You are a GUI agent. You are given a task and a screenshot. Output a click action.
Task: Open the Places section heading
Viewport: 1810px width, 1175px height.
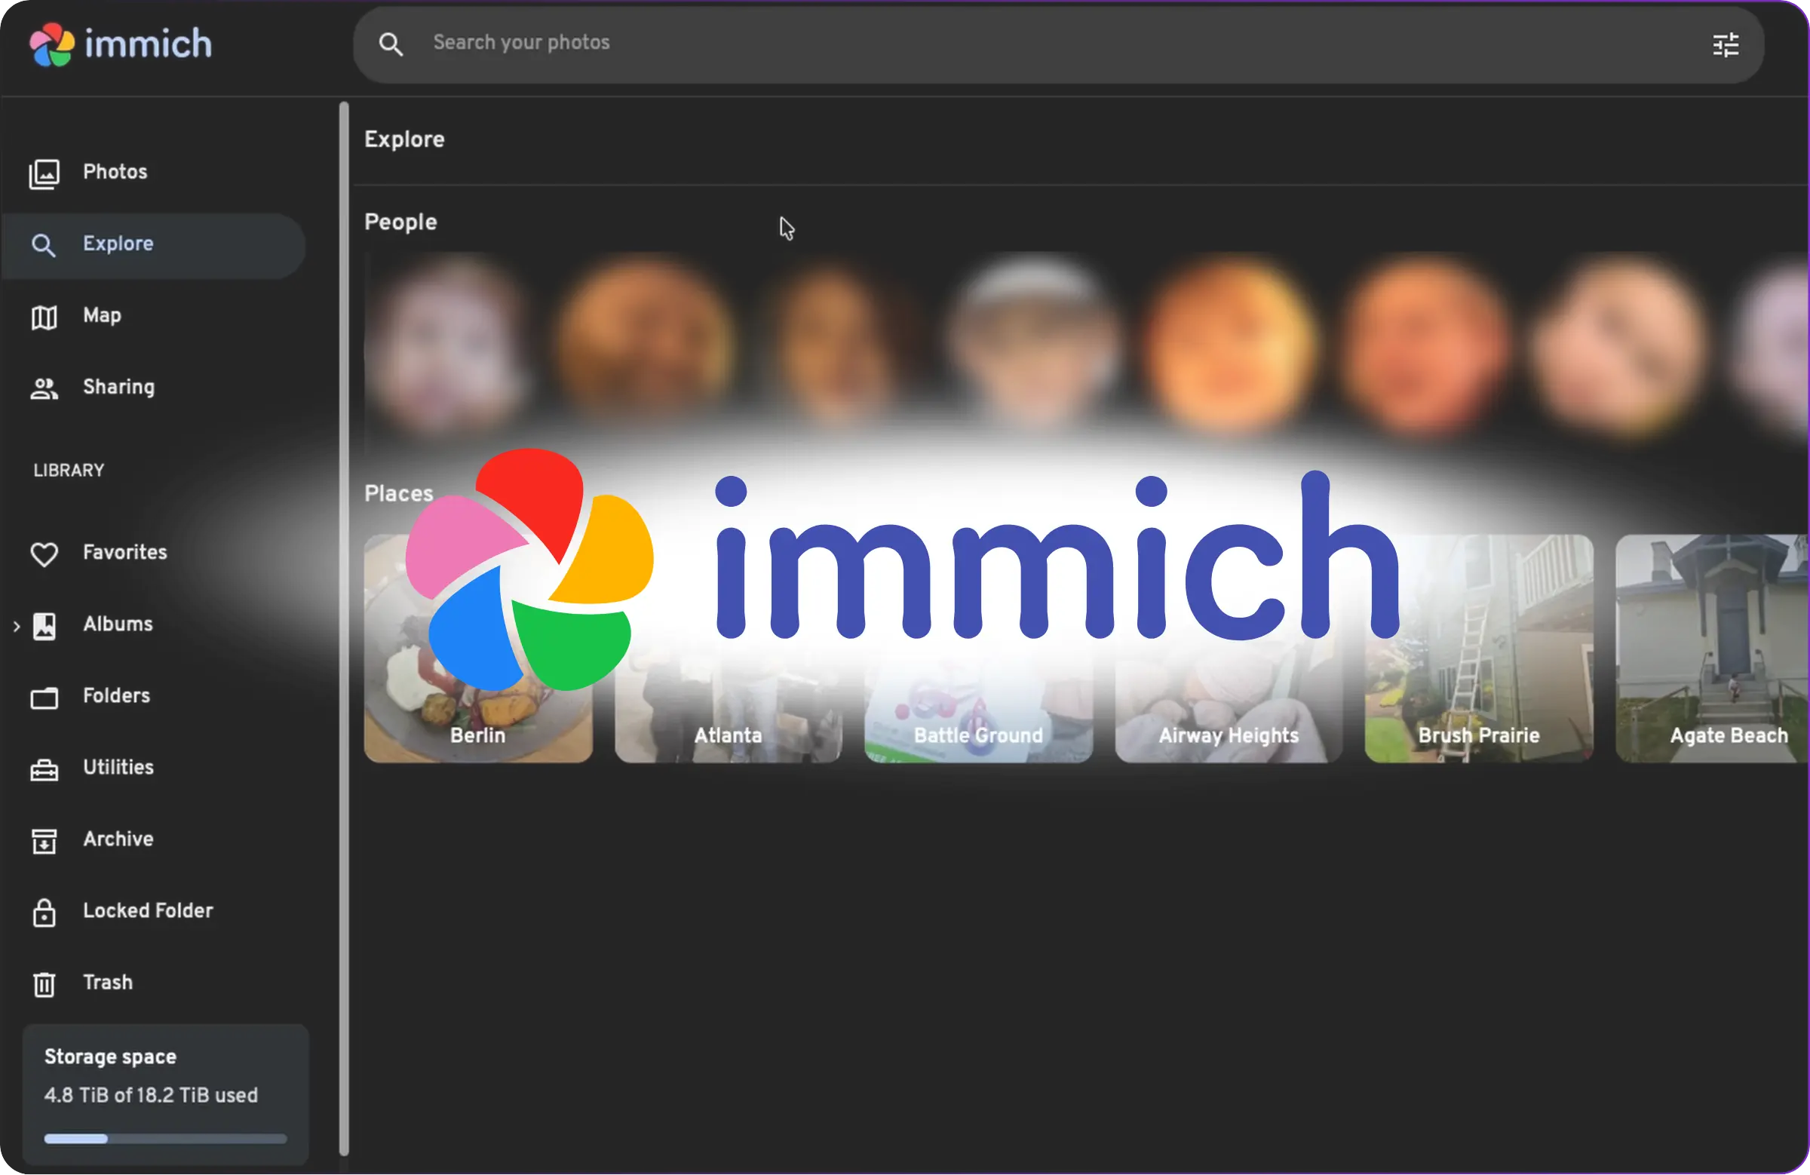[398, 493]
